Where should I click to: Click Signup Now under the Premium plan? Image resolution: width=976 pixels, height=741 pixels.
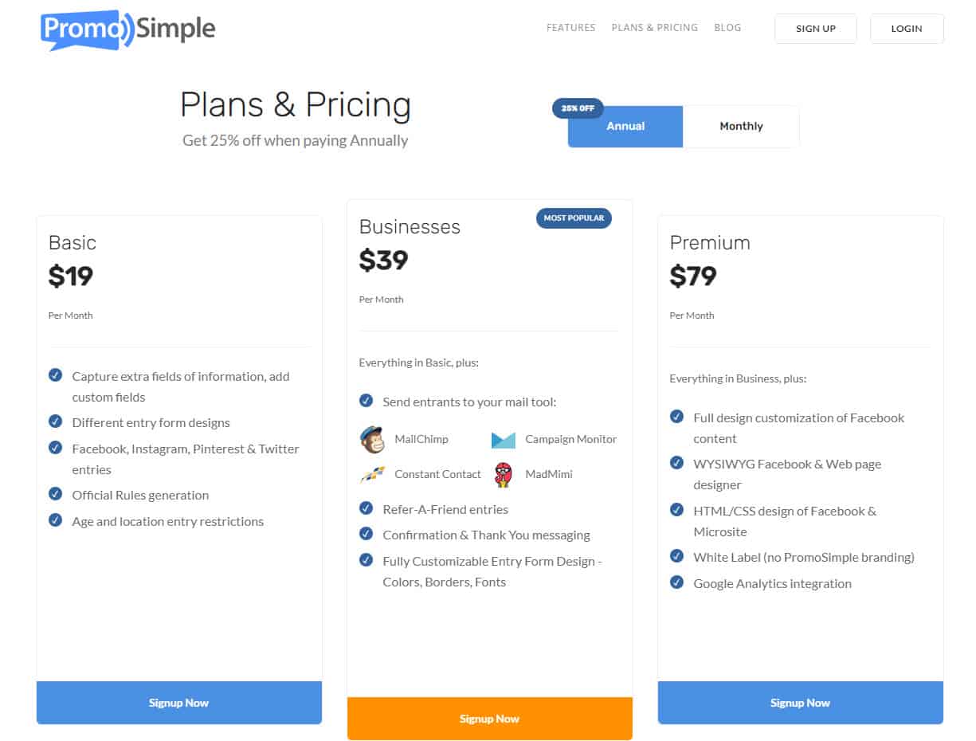[800, 702]
